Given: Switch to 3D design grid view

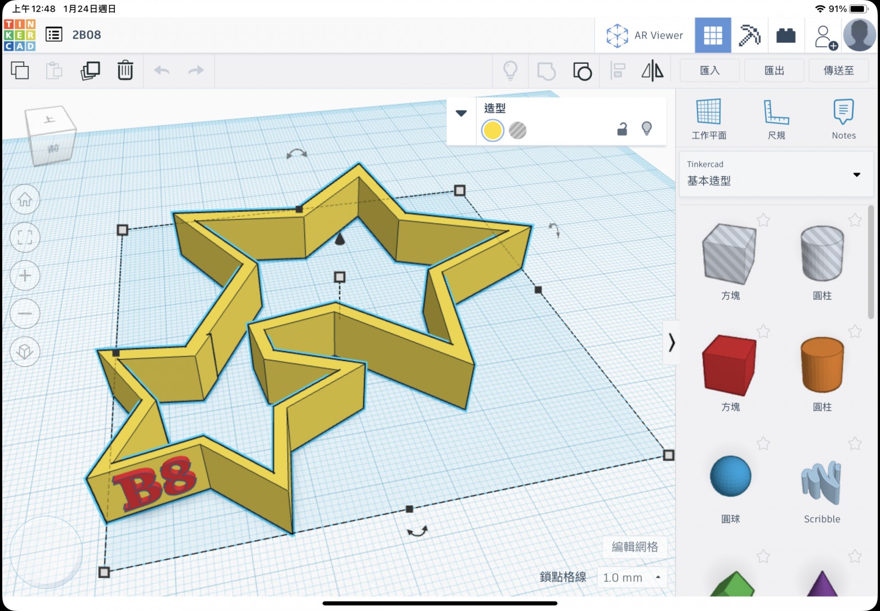Looking at the screenshot, I should (x=713, y=35).
